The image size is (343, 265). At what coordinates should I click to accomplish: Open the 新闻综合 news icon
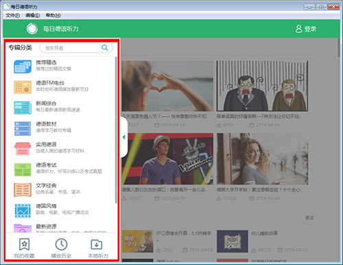tap(23, 108)
